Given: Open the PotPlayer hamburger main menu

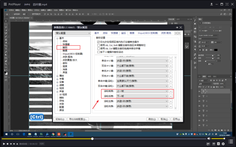Looking at the screenshot, I should point(5,4).
